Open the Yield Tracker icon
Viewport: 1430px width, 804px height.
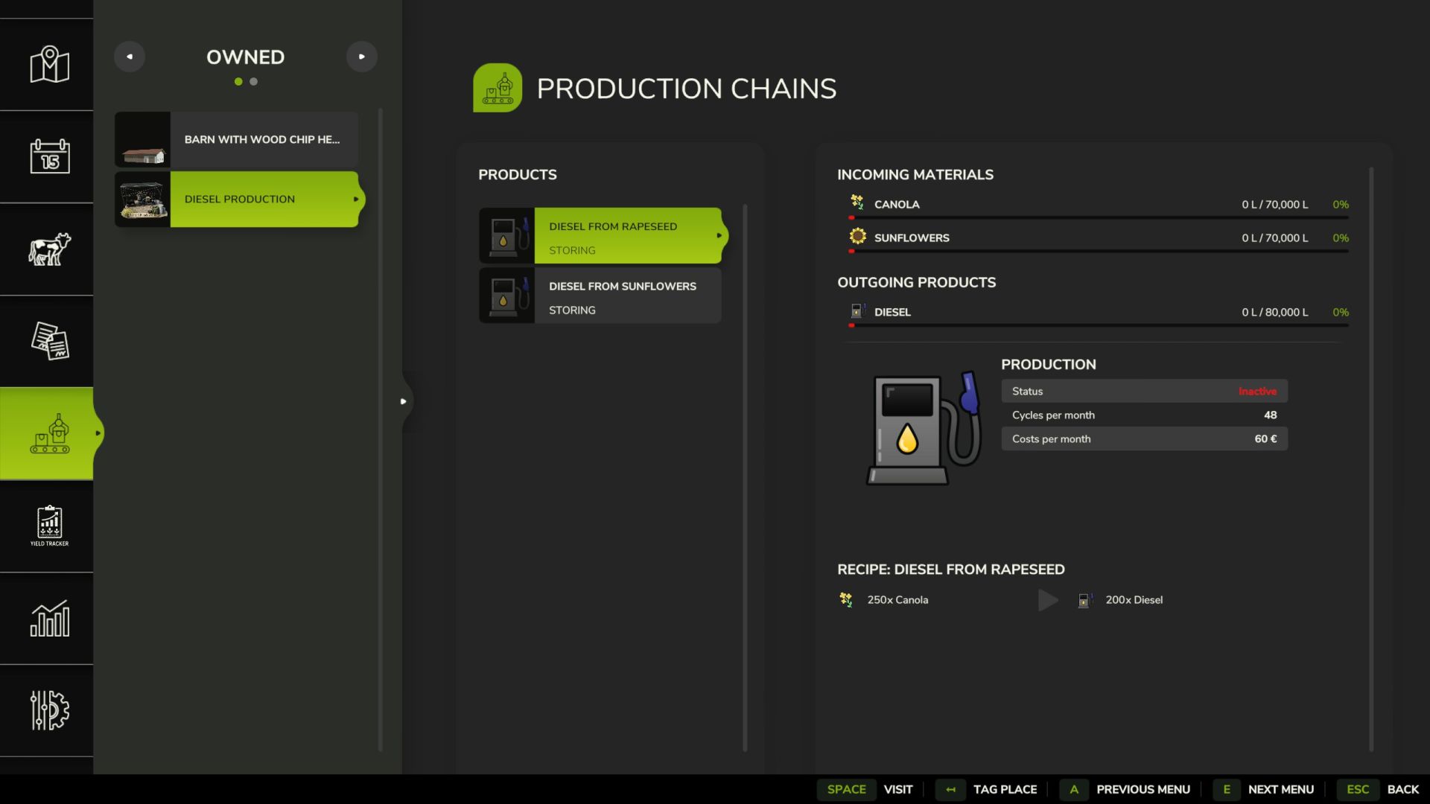tap(49, 526)
